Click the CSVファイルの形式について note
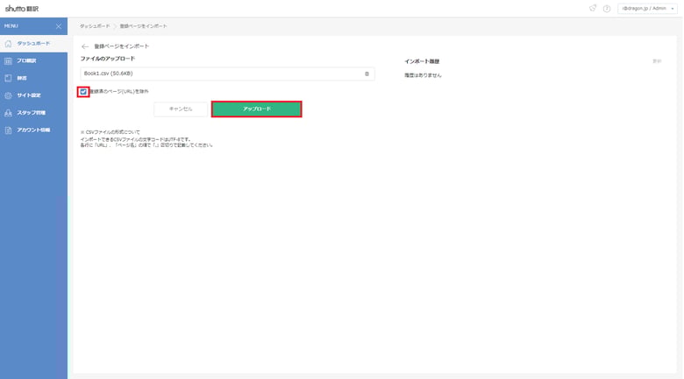684x379 pixels. pos(110,132)
